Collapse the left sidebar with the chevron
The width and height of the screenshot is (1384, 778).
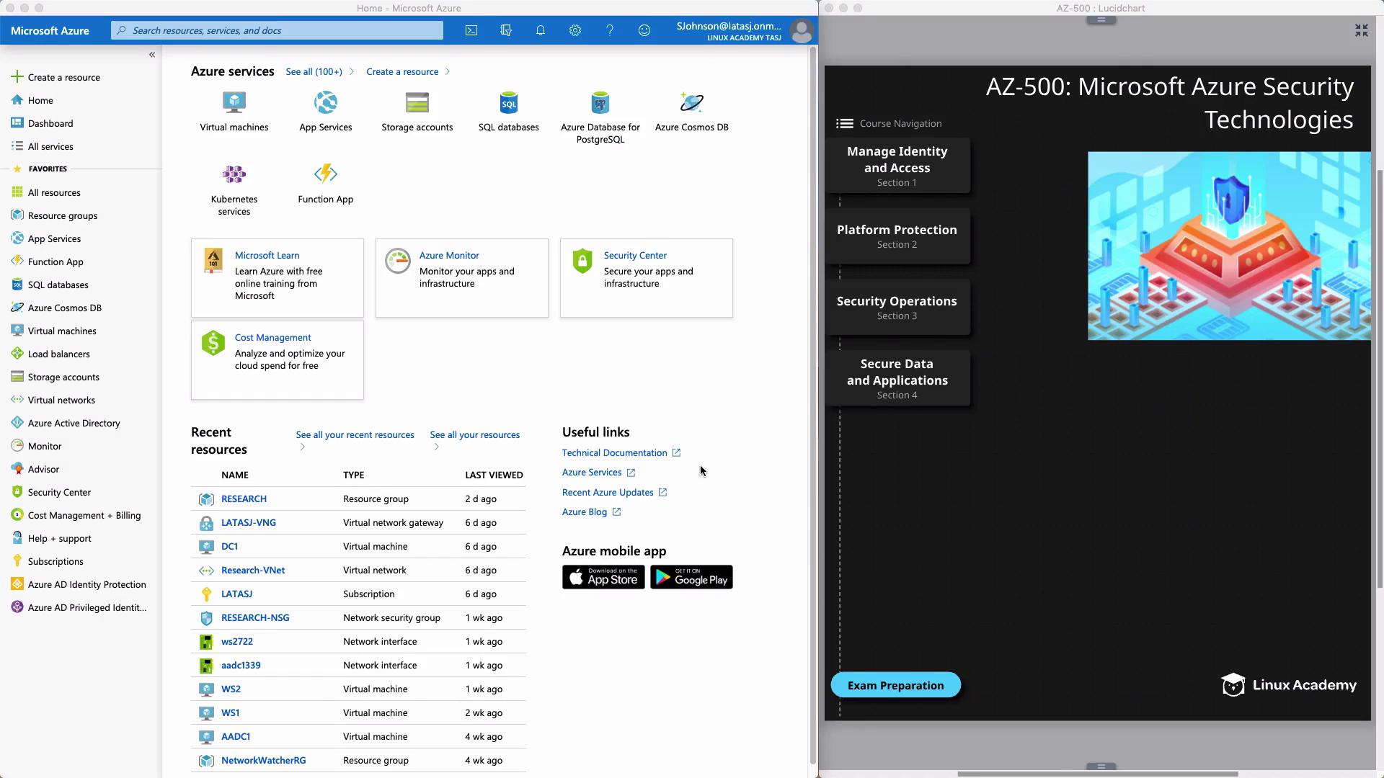pyautogui.click(x=152, y=55)
